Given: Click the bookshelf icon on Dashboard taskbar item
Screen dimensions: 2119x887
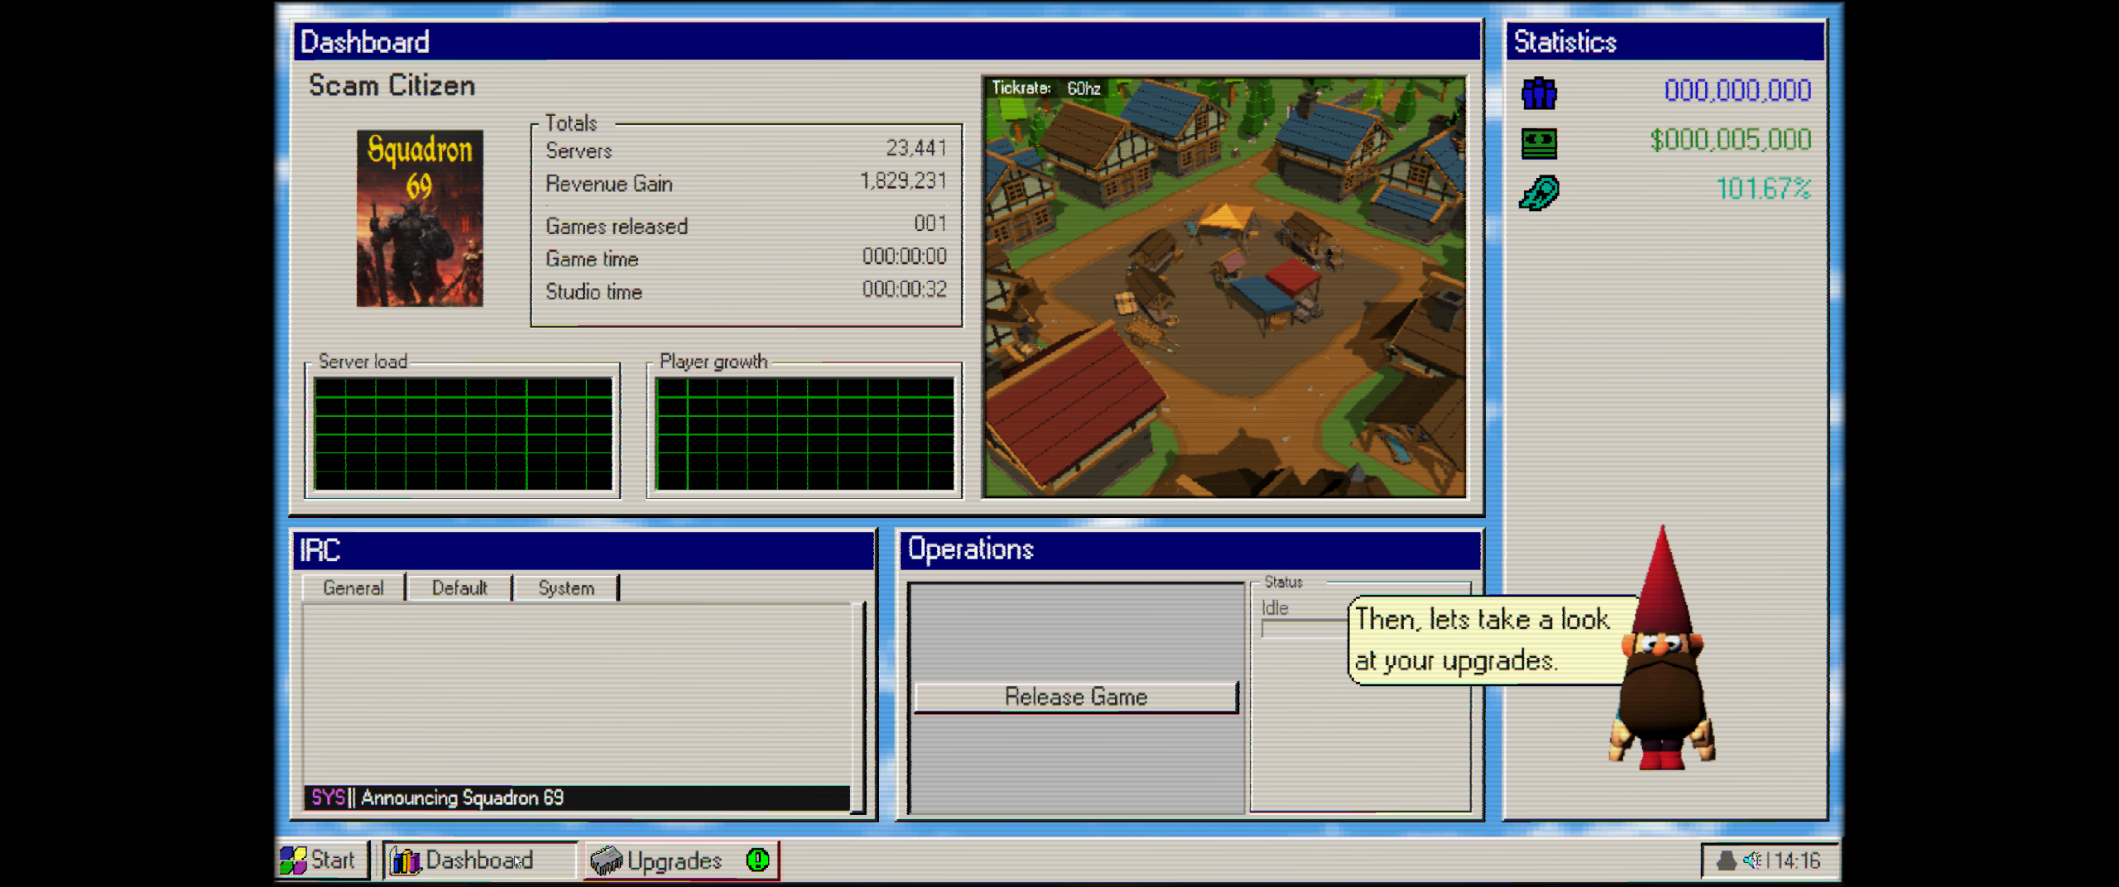Looking at the screenshot, I should (406, 861).
